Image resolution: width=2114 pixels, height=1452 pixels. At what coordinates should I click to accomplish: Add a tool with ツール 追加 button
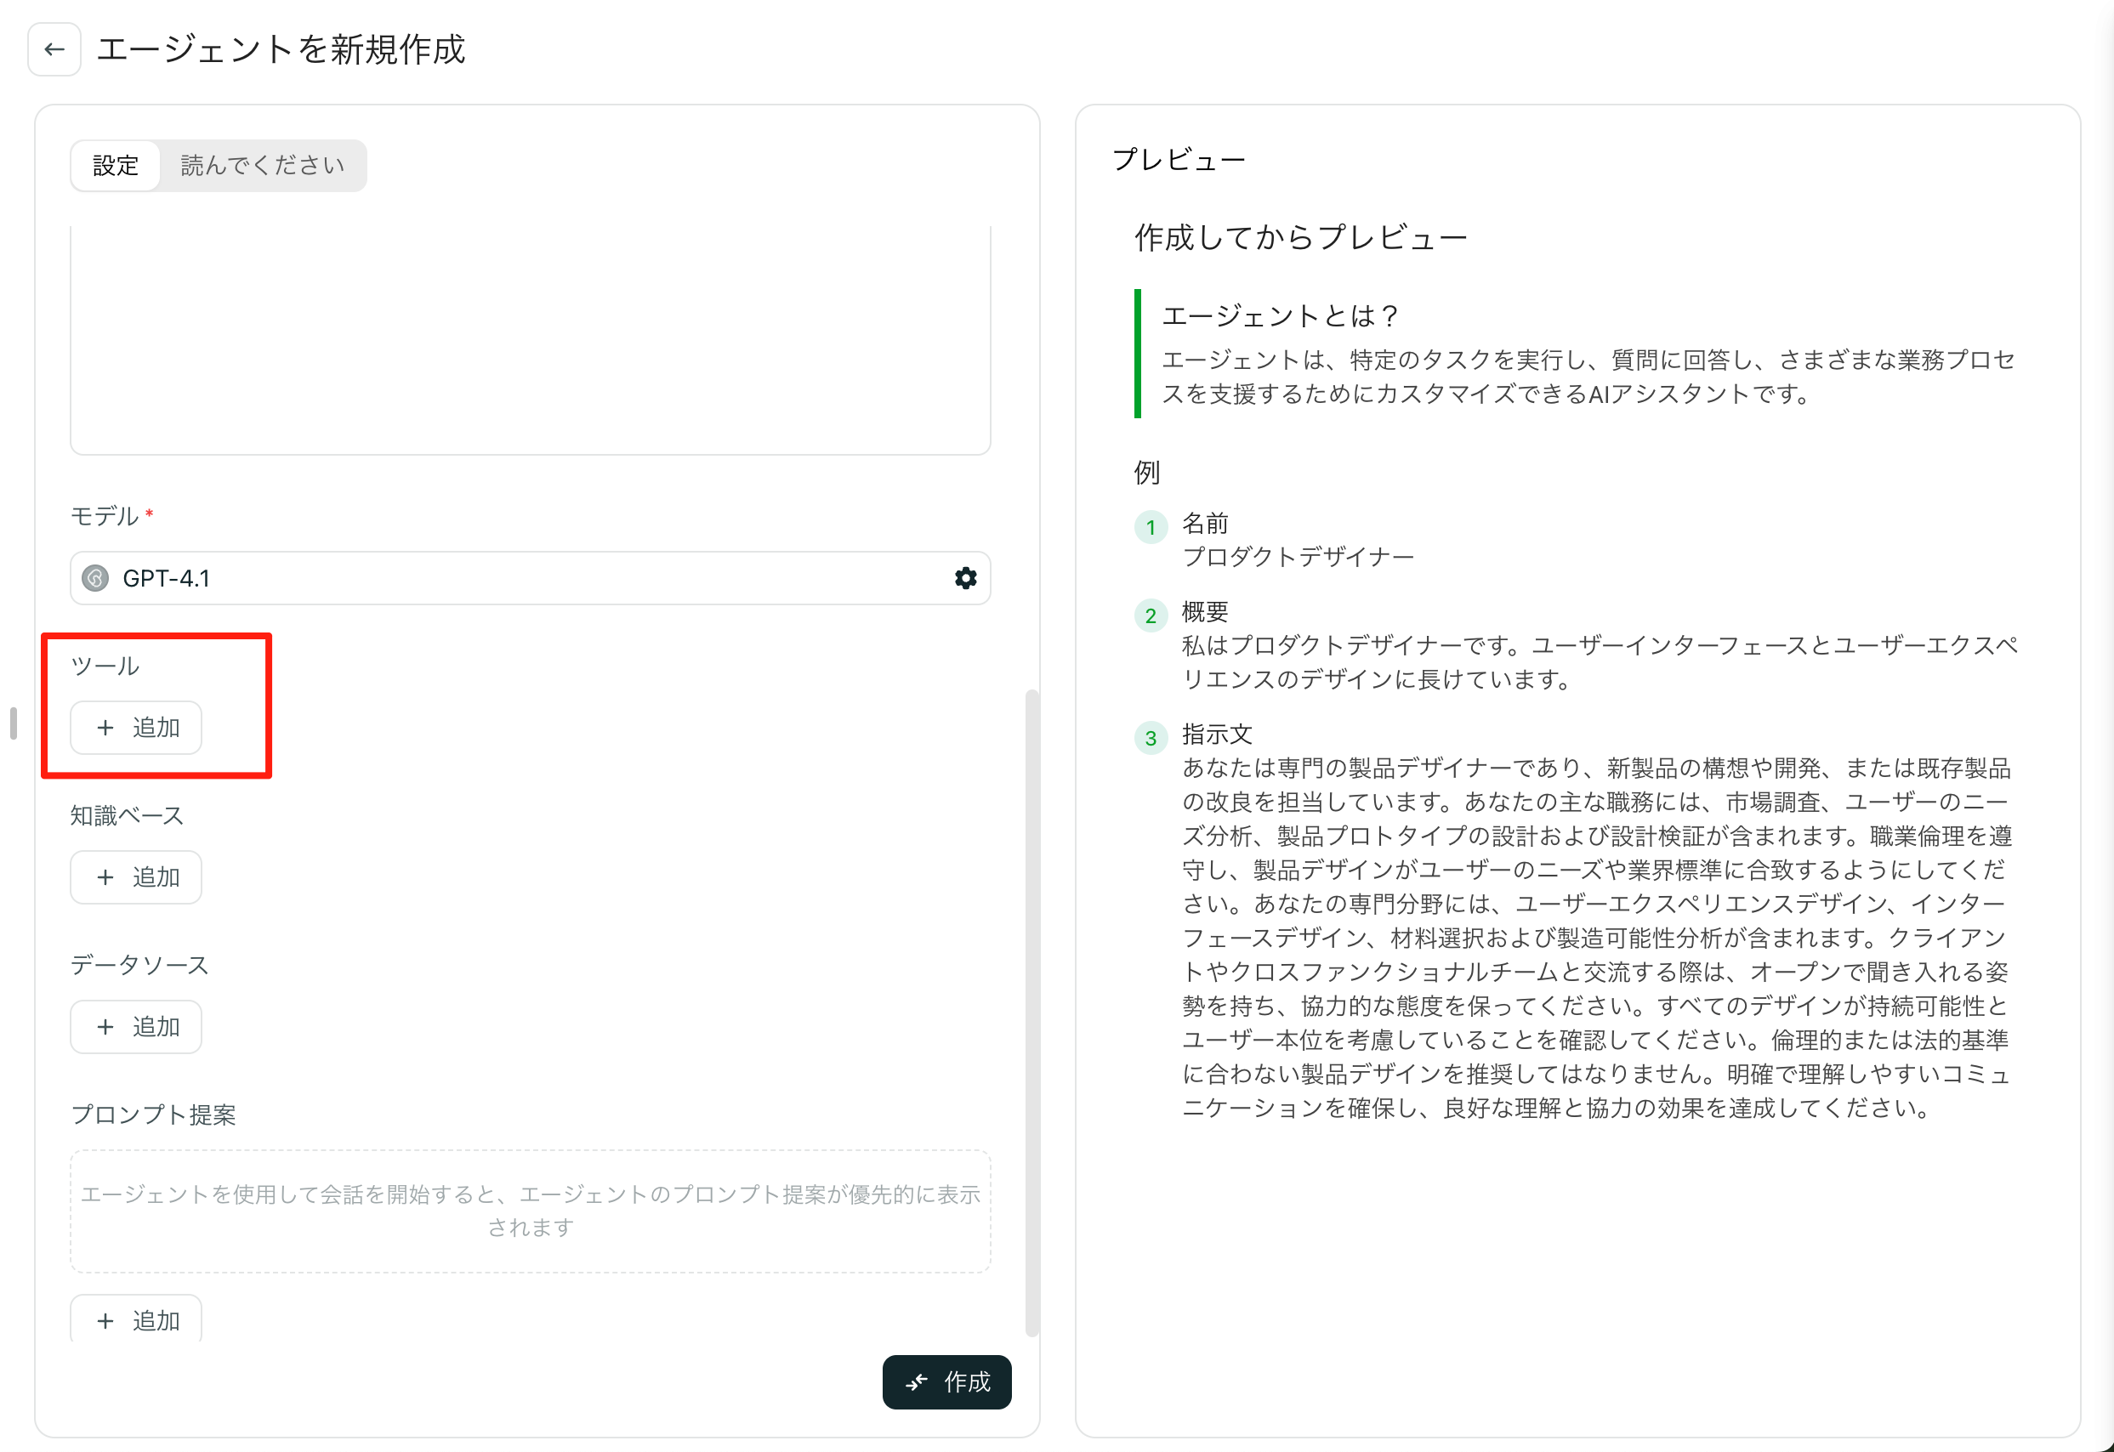click(137, 728)
